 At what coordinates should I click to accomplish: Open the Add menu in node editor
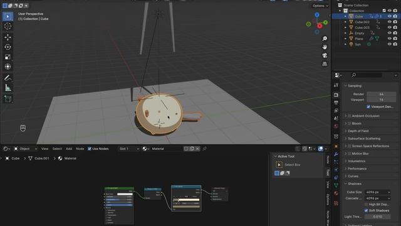(69, 149)
